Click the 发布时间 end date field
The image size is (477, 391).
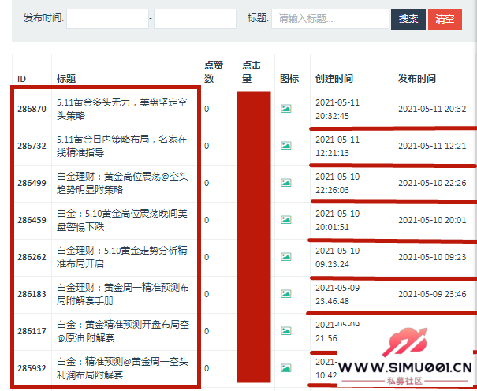(195, 19)
